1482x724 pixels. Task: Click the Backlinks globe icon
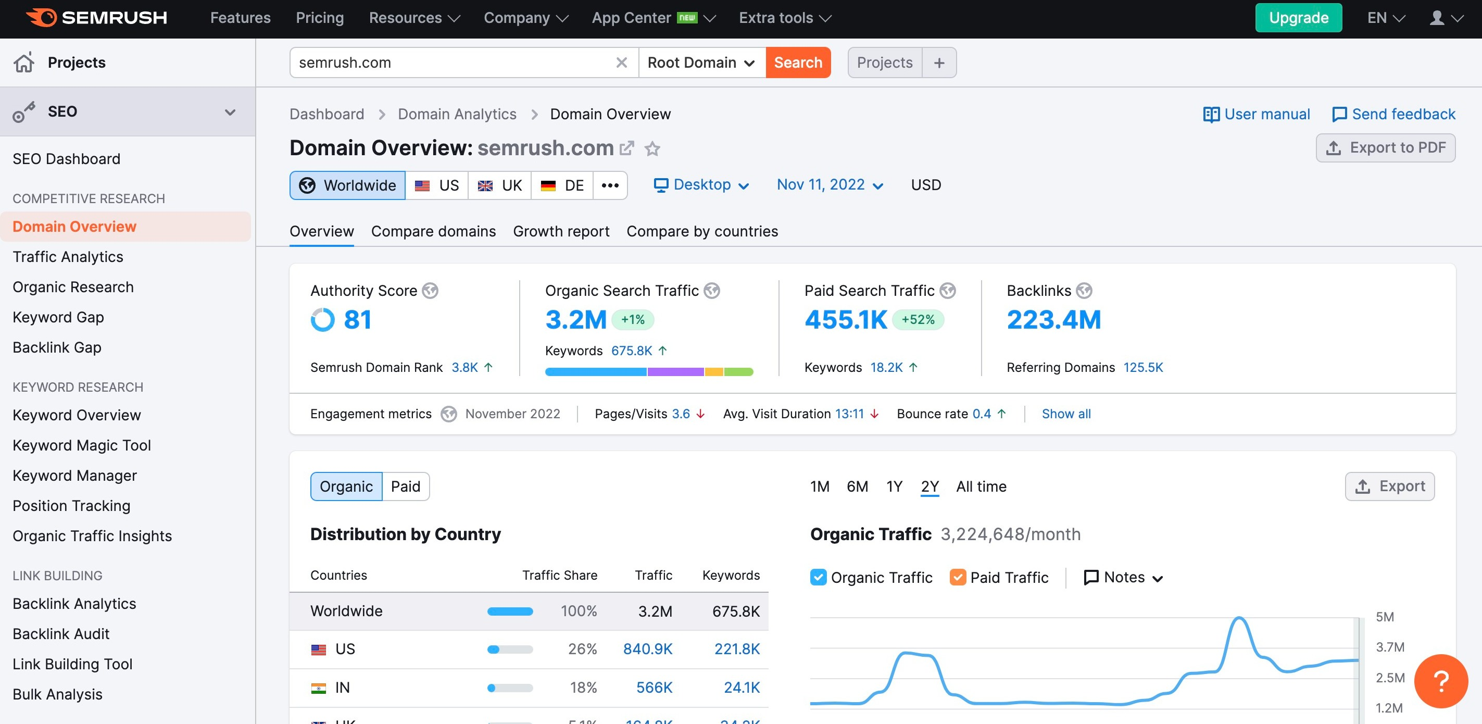click(1084, 291)
